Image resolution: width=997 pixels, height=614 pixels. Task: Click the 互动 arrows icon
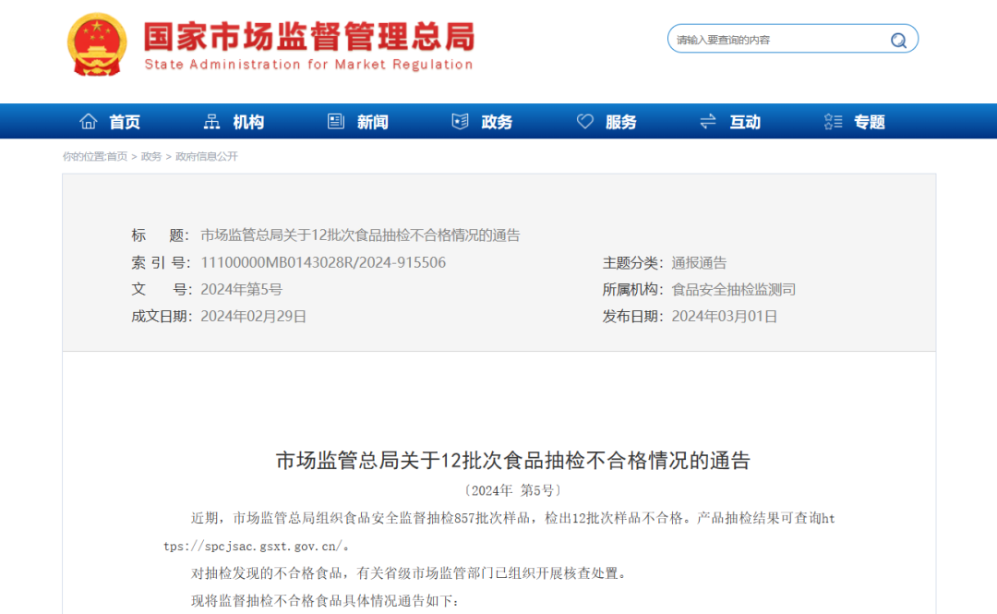[x=707, y=121]
